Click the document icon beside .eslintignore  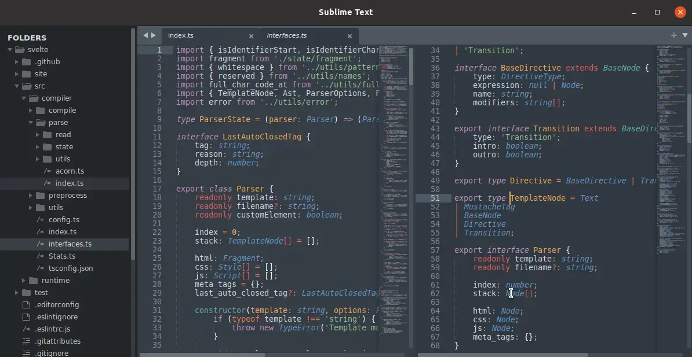[x=26, y=317]
